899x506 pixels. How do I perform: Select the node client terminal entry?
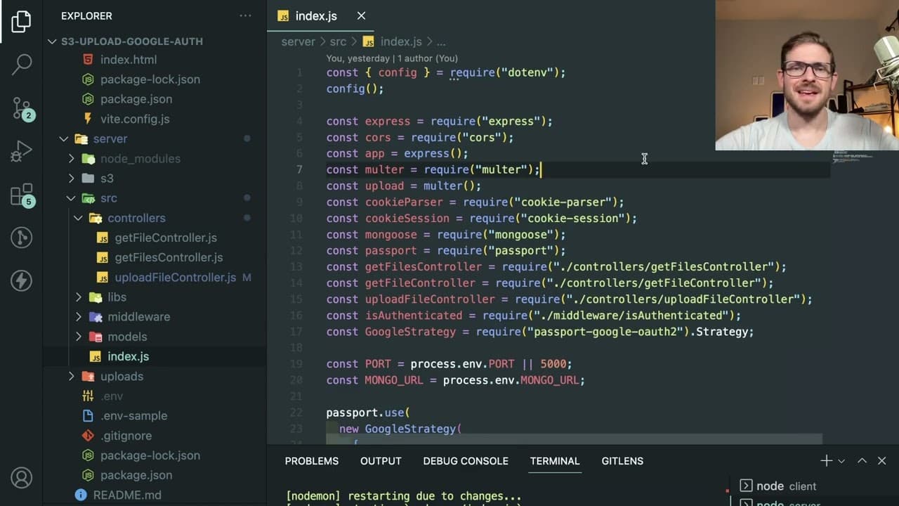(x=778, y=486)
